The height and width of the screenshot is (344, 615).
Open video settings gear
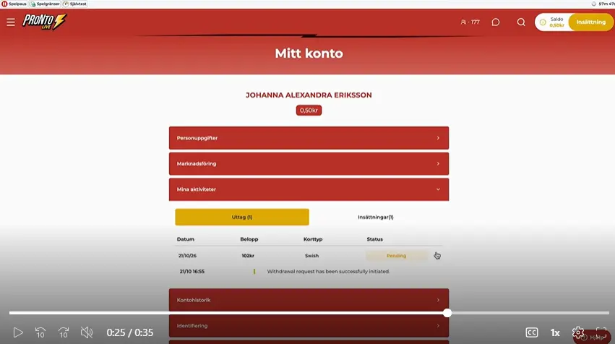(x=577, y=332)
